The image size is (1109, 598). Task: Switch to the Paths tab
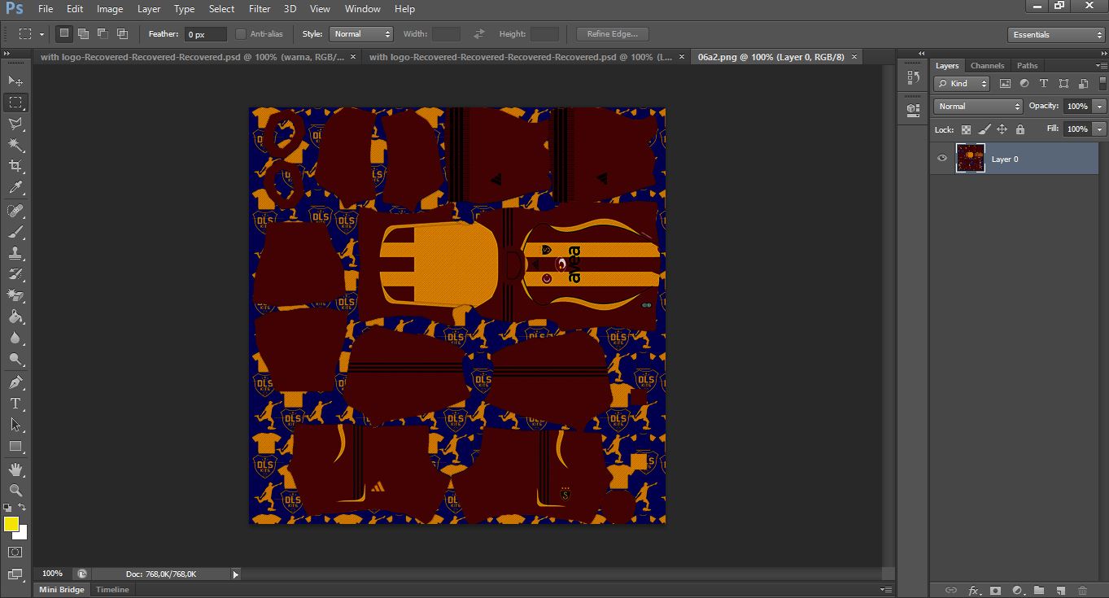point(1028,65)
